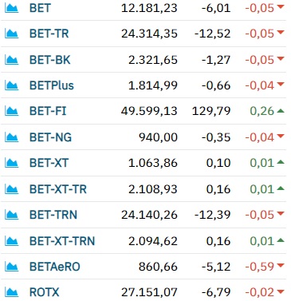
Task: Select the BETAeRO index name
Action: (x=55, y=267)
